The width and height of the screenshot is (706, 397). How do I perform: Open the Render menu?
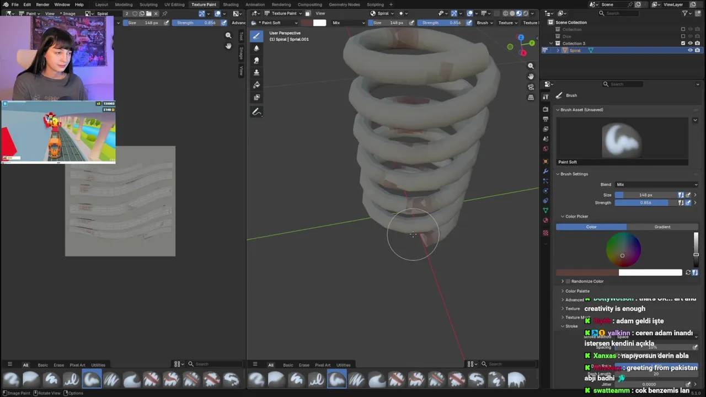pos(42,4)
